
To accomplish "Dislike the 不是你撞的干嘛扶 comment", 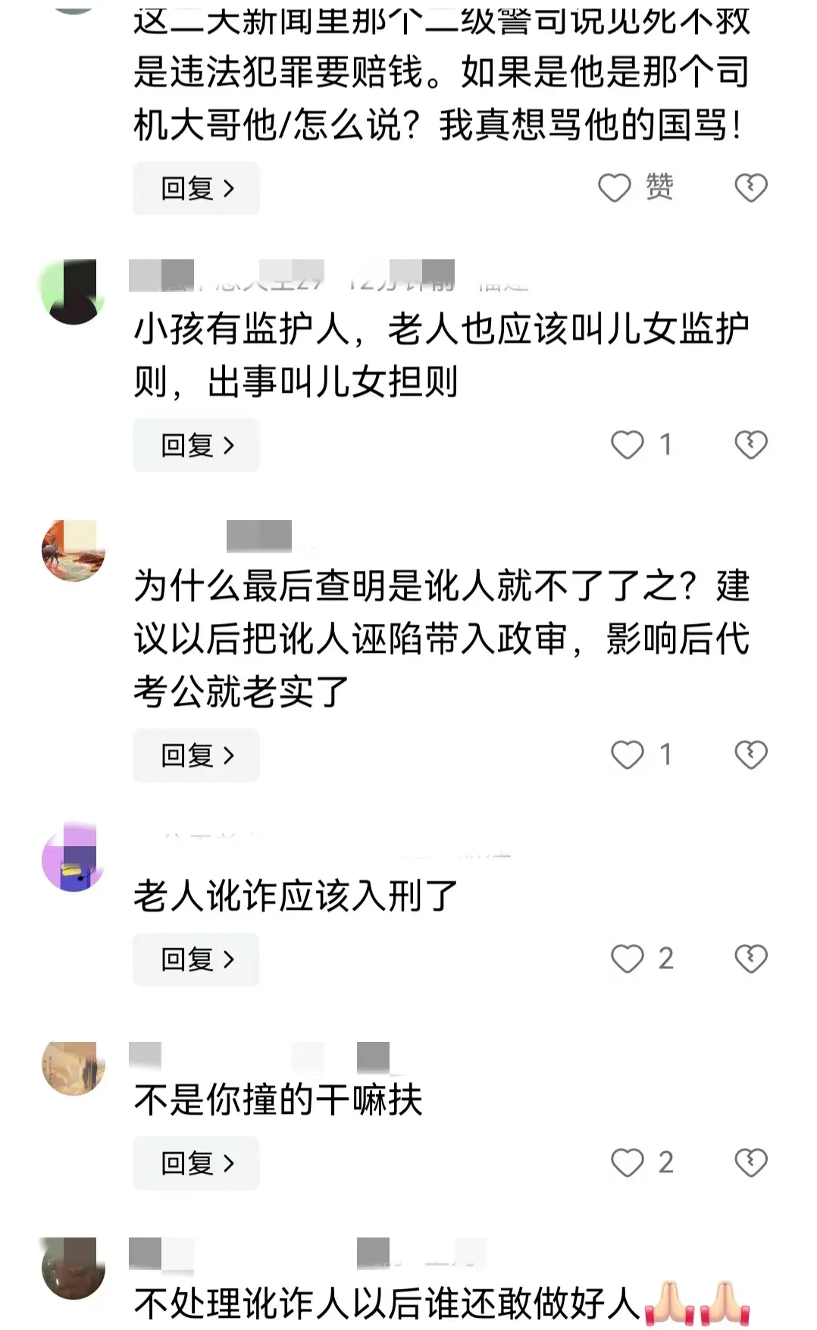I will point(751,1162).
